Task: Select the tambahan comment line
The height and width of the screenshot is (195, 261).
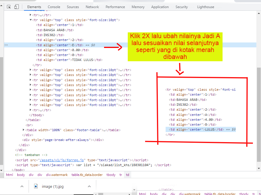Action: pos(31,155)
